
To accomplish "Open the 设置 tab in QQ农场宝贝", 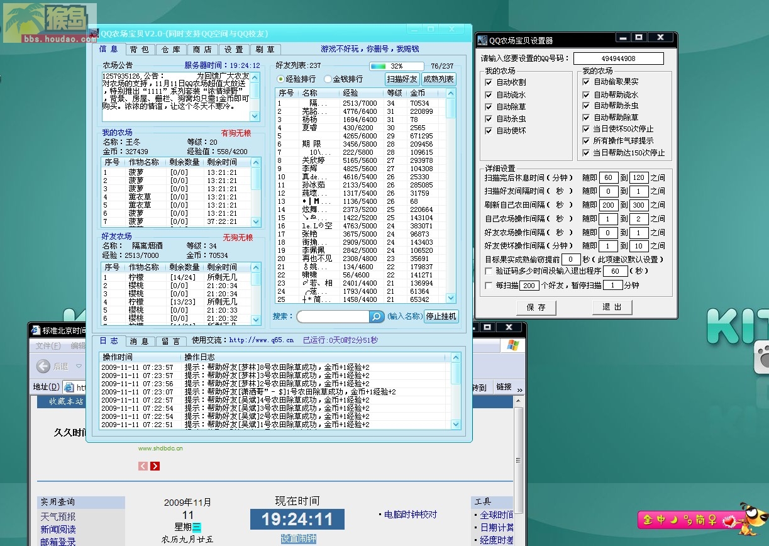I will (x=233, y=50).
